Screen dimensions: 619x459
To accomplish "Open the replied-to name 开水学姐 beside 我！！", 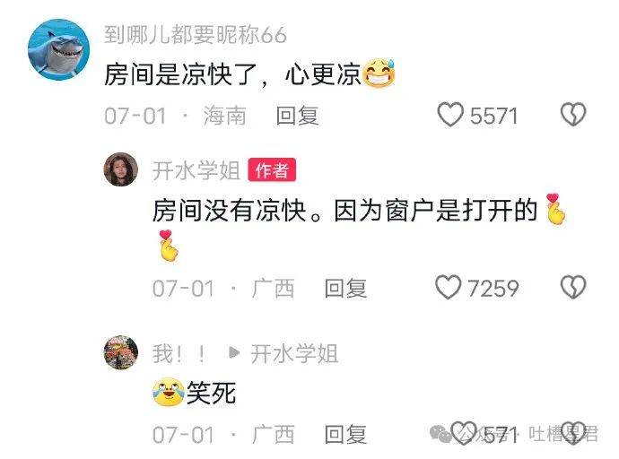I will click(x=294, y=353).
